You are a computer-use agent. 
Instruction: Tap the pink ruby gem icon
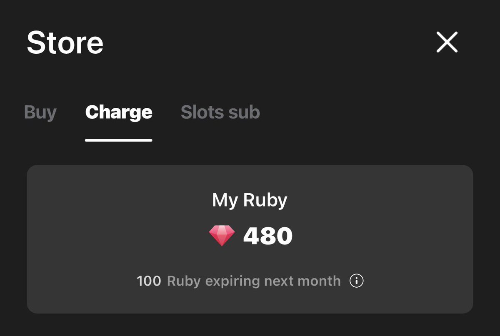[222, 236]
